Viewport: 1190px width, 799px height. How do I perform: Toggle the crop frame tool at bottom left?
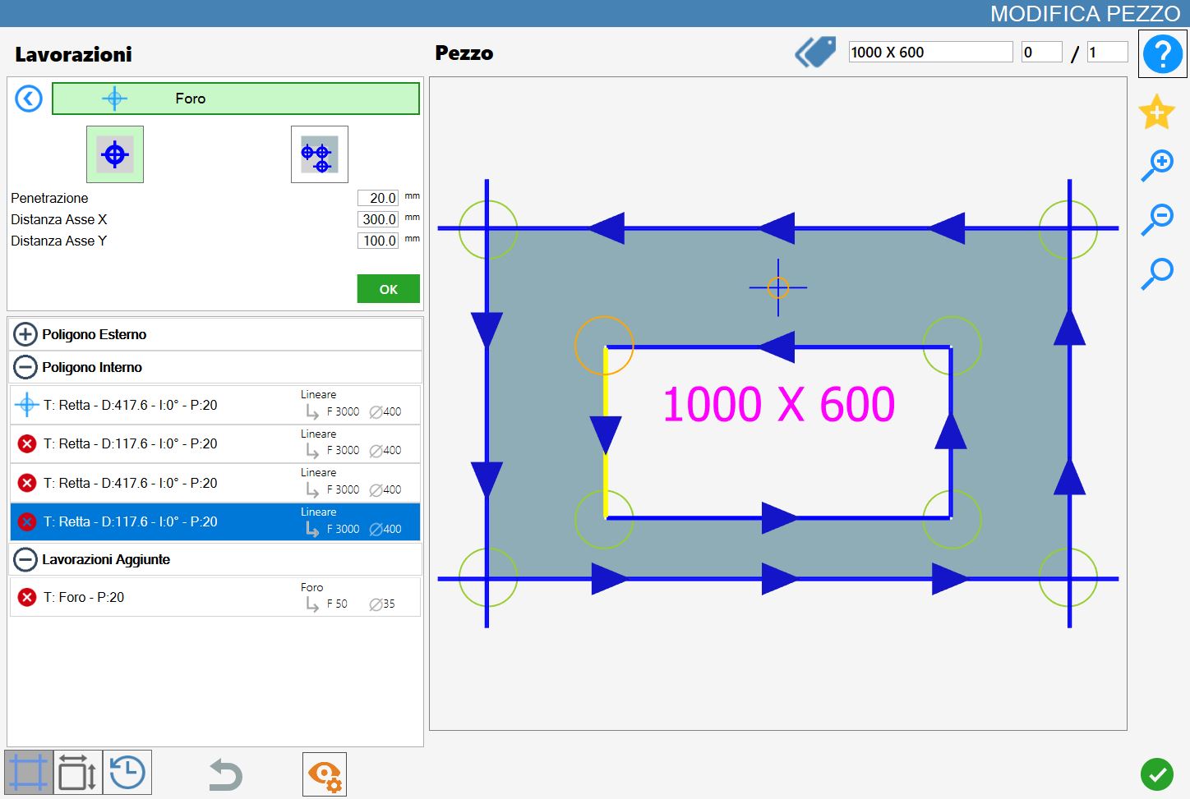[29, 773]
